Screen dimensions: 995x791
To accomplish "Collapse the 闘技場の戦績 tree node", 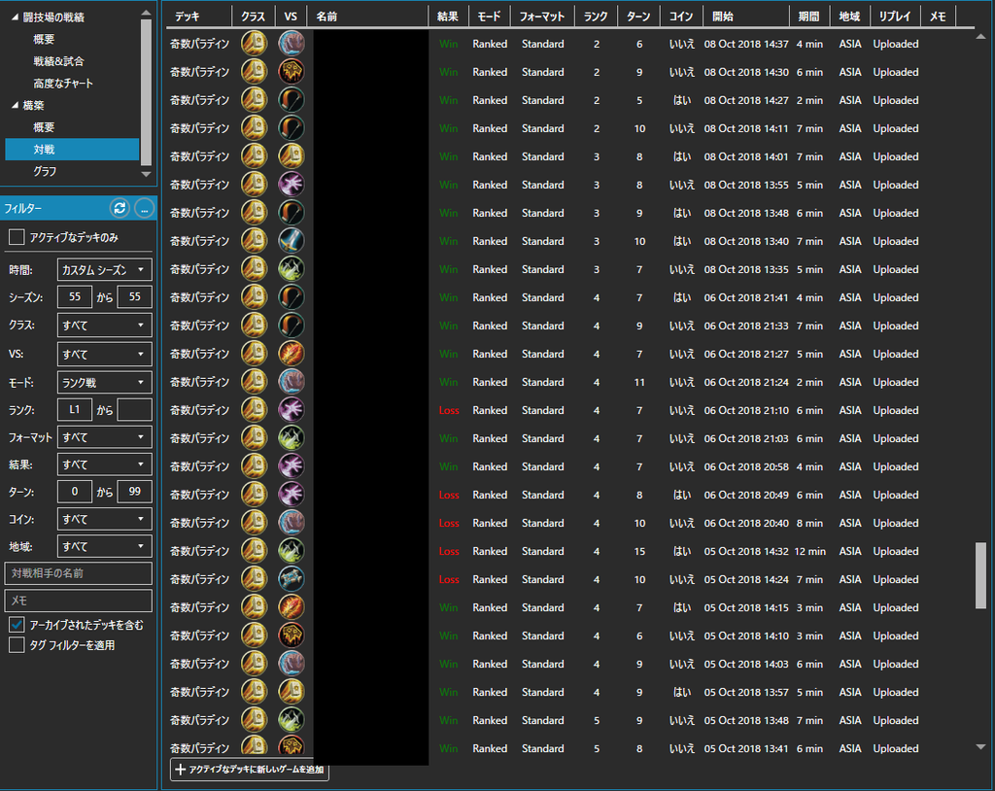I will tap(15, 17).
